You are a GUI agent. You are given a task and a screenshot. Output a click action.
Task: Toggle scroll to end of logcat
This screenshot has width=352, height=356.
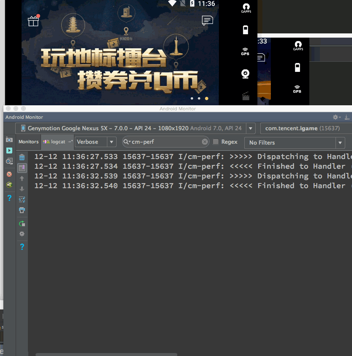click(22, 168)
